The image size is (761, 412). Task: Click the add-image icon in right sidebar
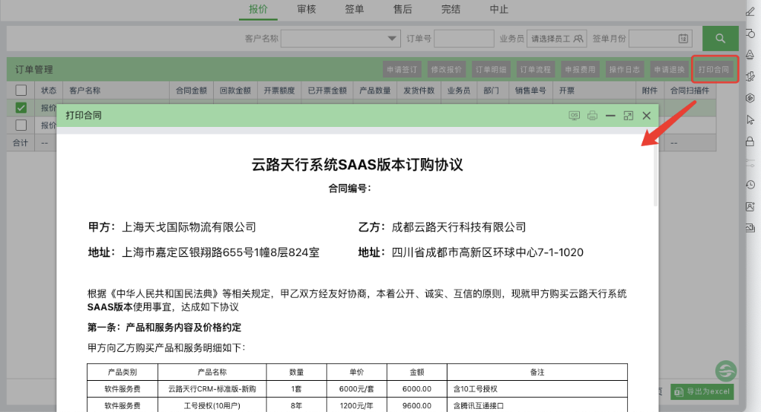click(x=750, y=207)
